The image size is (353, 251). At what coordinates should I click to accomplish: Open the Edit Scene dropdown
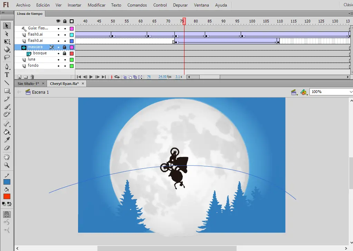(294, 92)
